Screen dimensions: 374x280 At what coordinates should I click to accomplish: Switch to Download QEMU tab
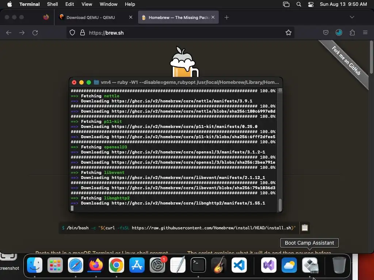(91, 17)
